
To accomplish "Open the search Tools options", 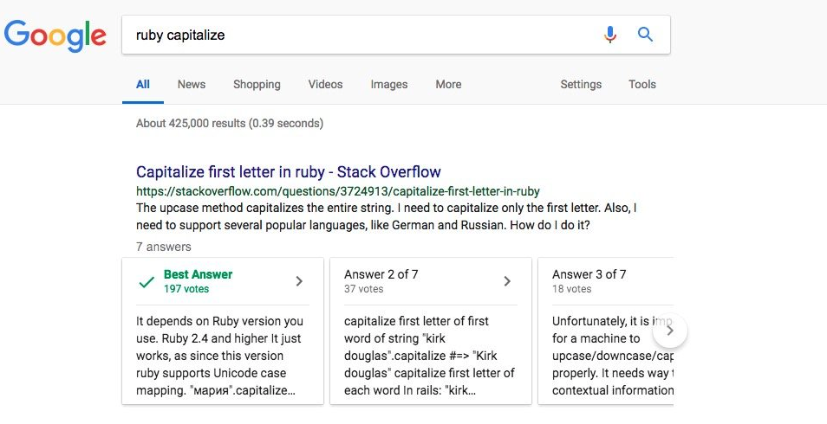I will pos(641,84).
